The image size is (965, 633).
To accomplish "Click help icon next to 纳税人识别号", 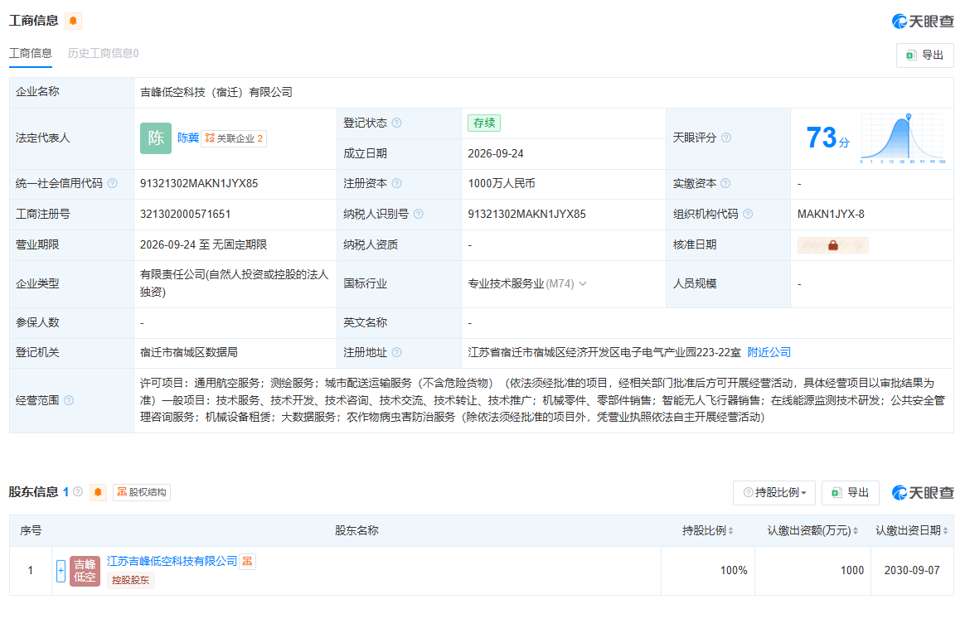I will (419, 214).
